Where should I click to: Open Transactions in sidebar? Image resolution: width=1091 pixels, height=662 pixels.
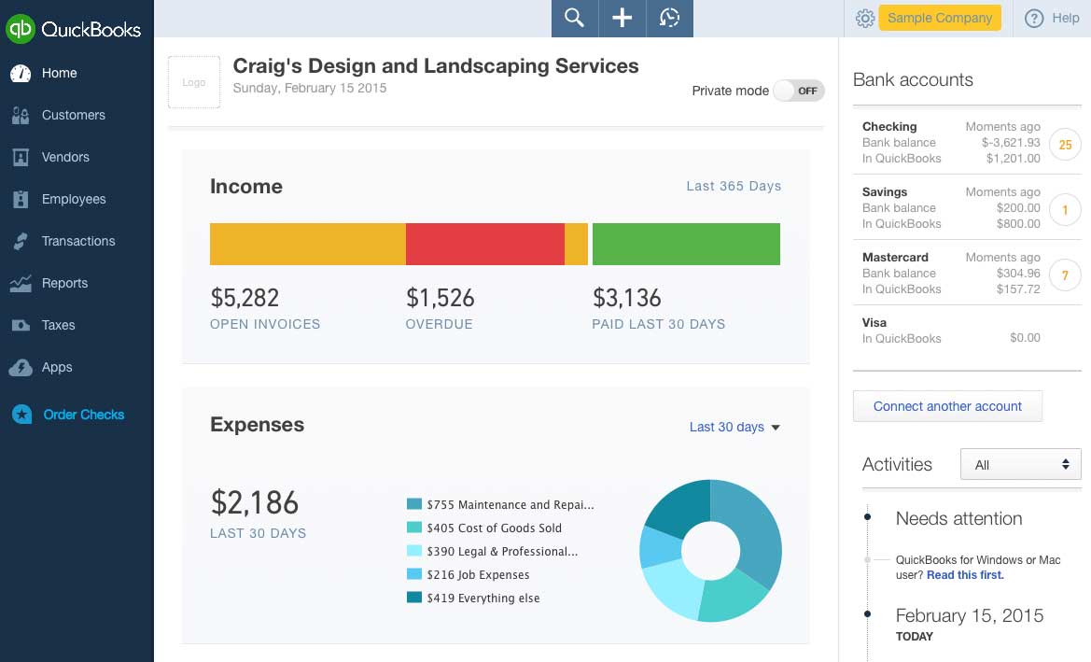tap(77, 241)
